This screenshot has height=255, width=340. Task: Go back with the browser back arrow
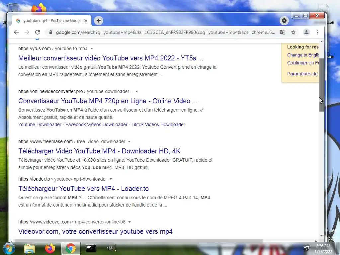(x=16, y=32)
